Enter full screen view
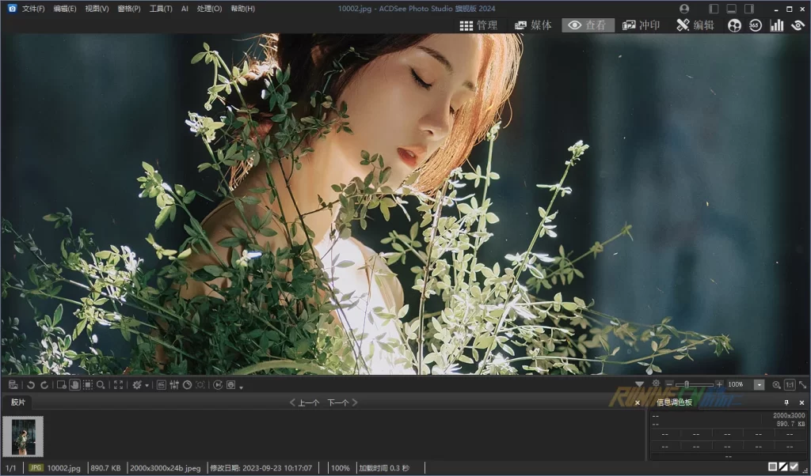 (x=118, y=385)
